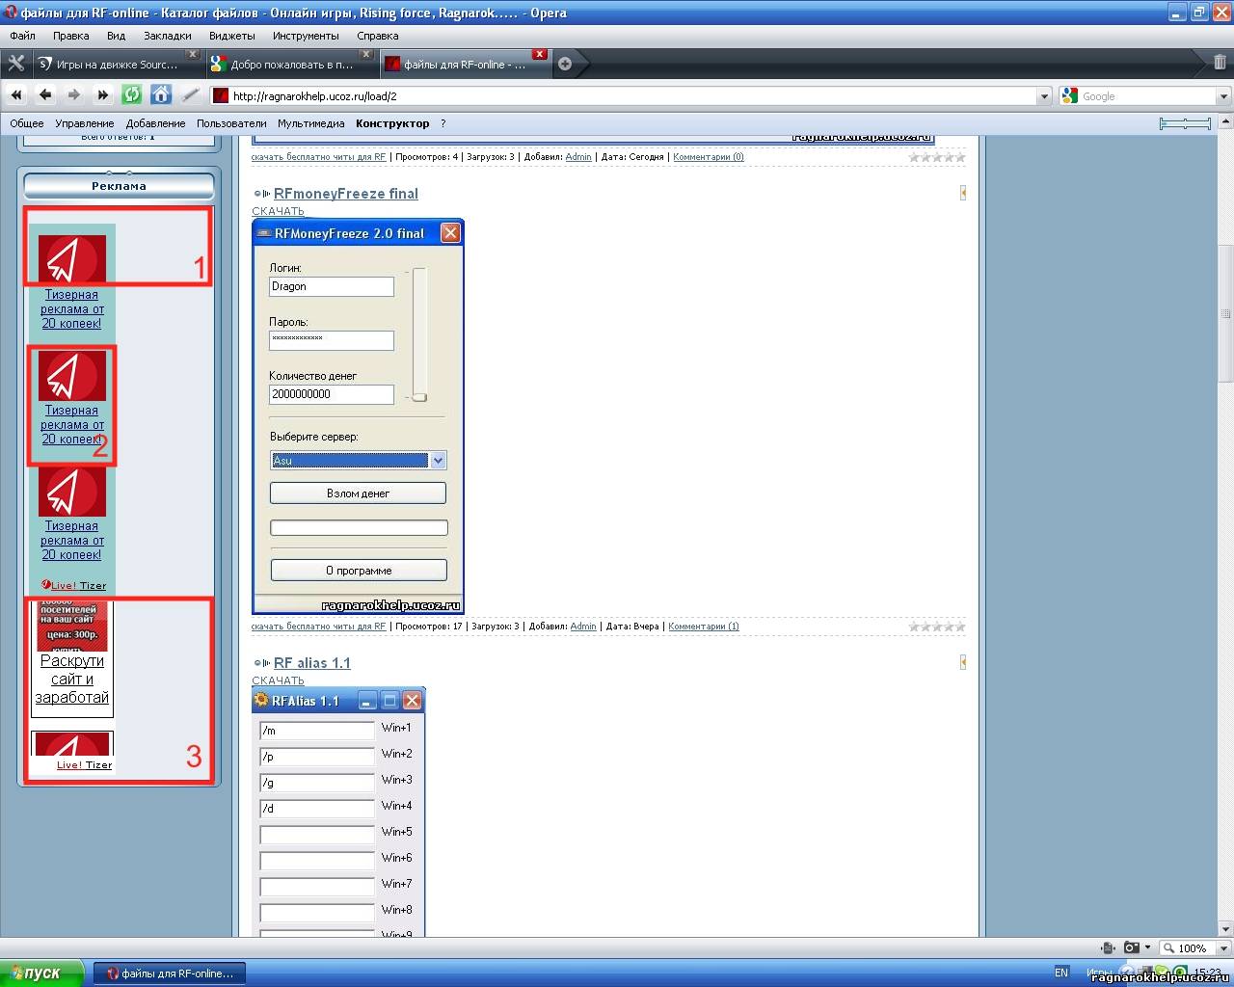
Task: Open the Закладки menu
Action: tap(167, 36)
